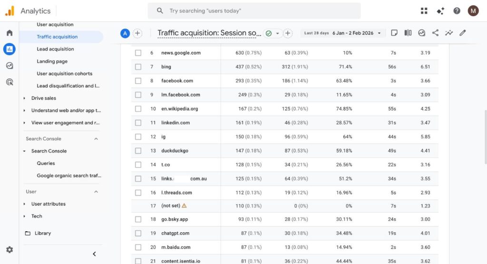Select the bing row checkbox

tap(138, 67)
